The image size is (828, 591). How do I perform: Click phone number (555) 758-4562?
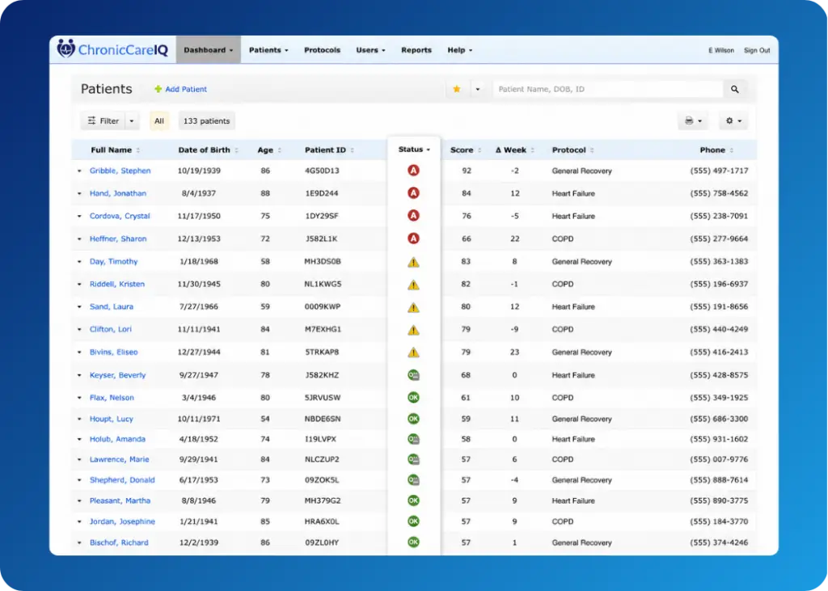click(x=719, y=193)
